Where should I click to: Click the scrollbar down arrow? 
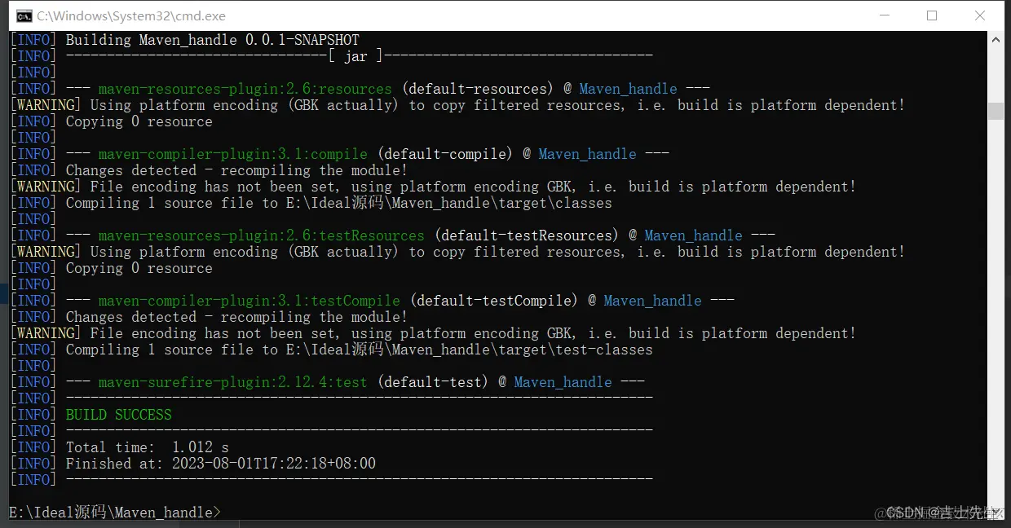point(996,513)
